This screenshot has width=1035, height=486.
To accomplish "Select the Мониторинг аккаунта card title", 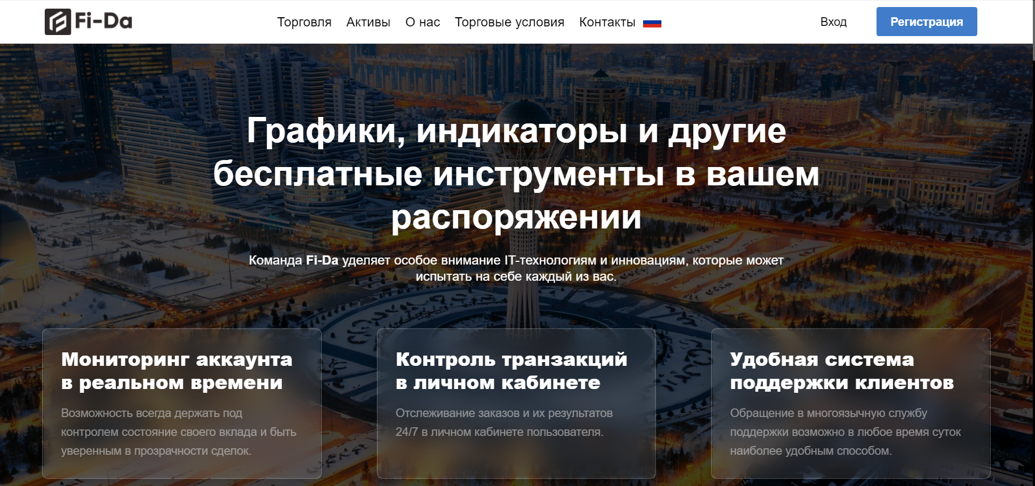I will click(x=177, y=371).
